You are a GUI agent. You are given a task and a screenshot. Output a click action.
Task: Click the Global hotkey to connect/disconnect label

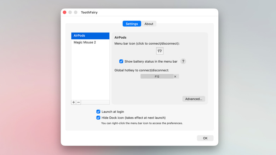pyautogui.click(x=142, y=70)
